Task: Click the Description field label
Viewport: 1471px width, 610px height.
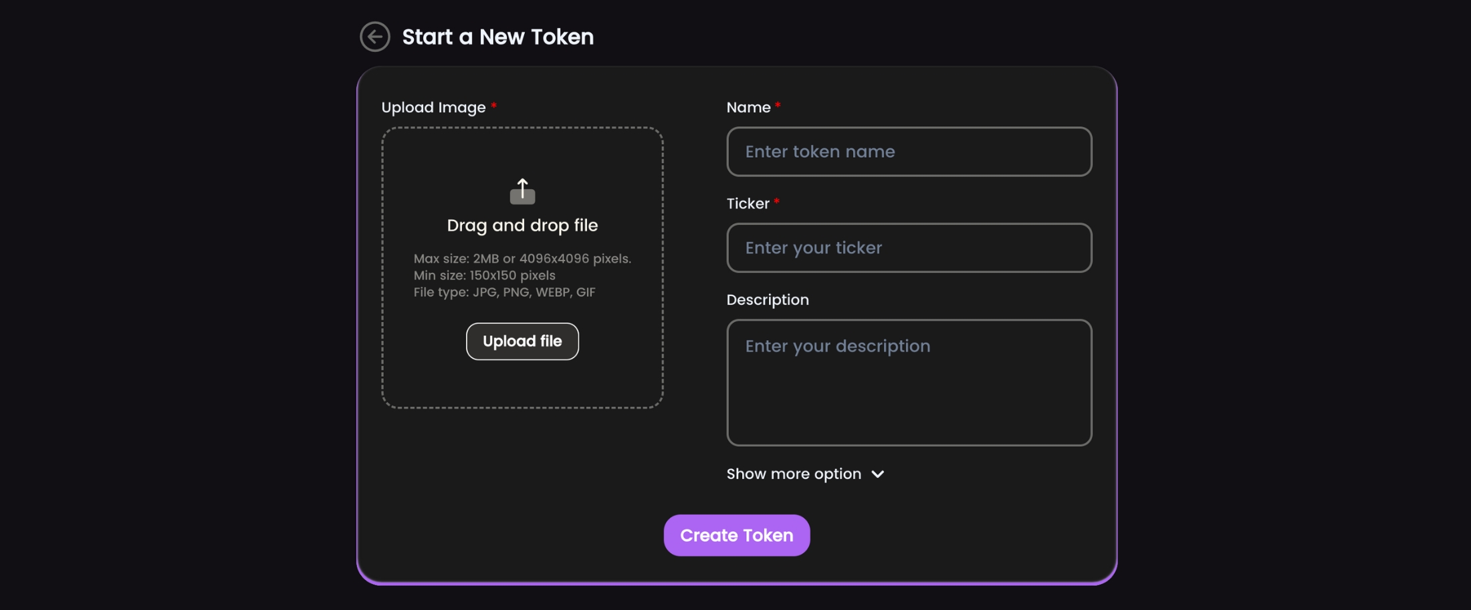Action: point(768,300)
